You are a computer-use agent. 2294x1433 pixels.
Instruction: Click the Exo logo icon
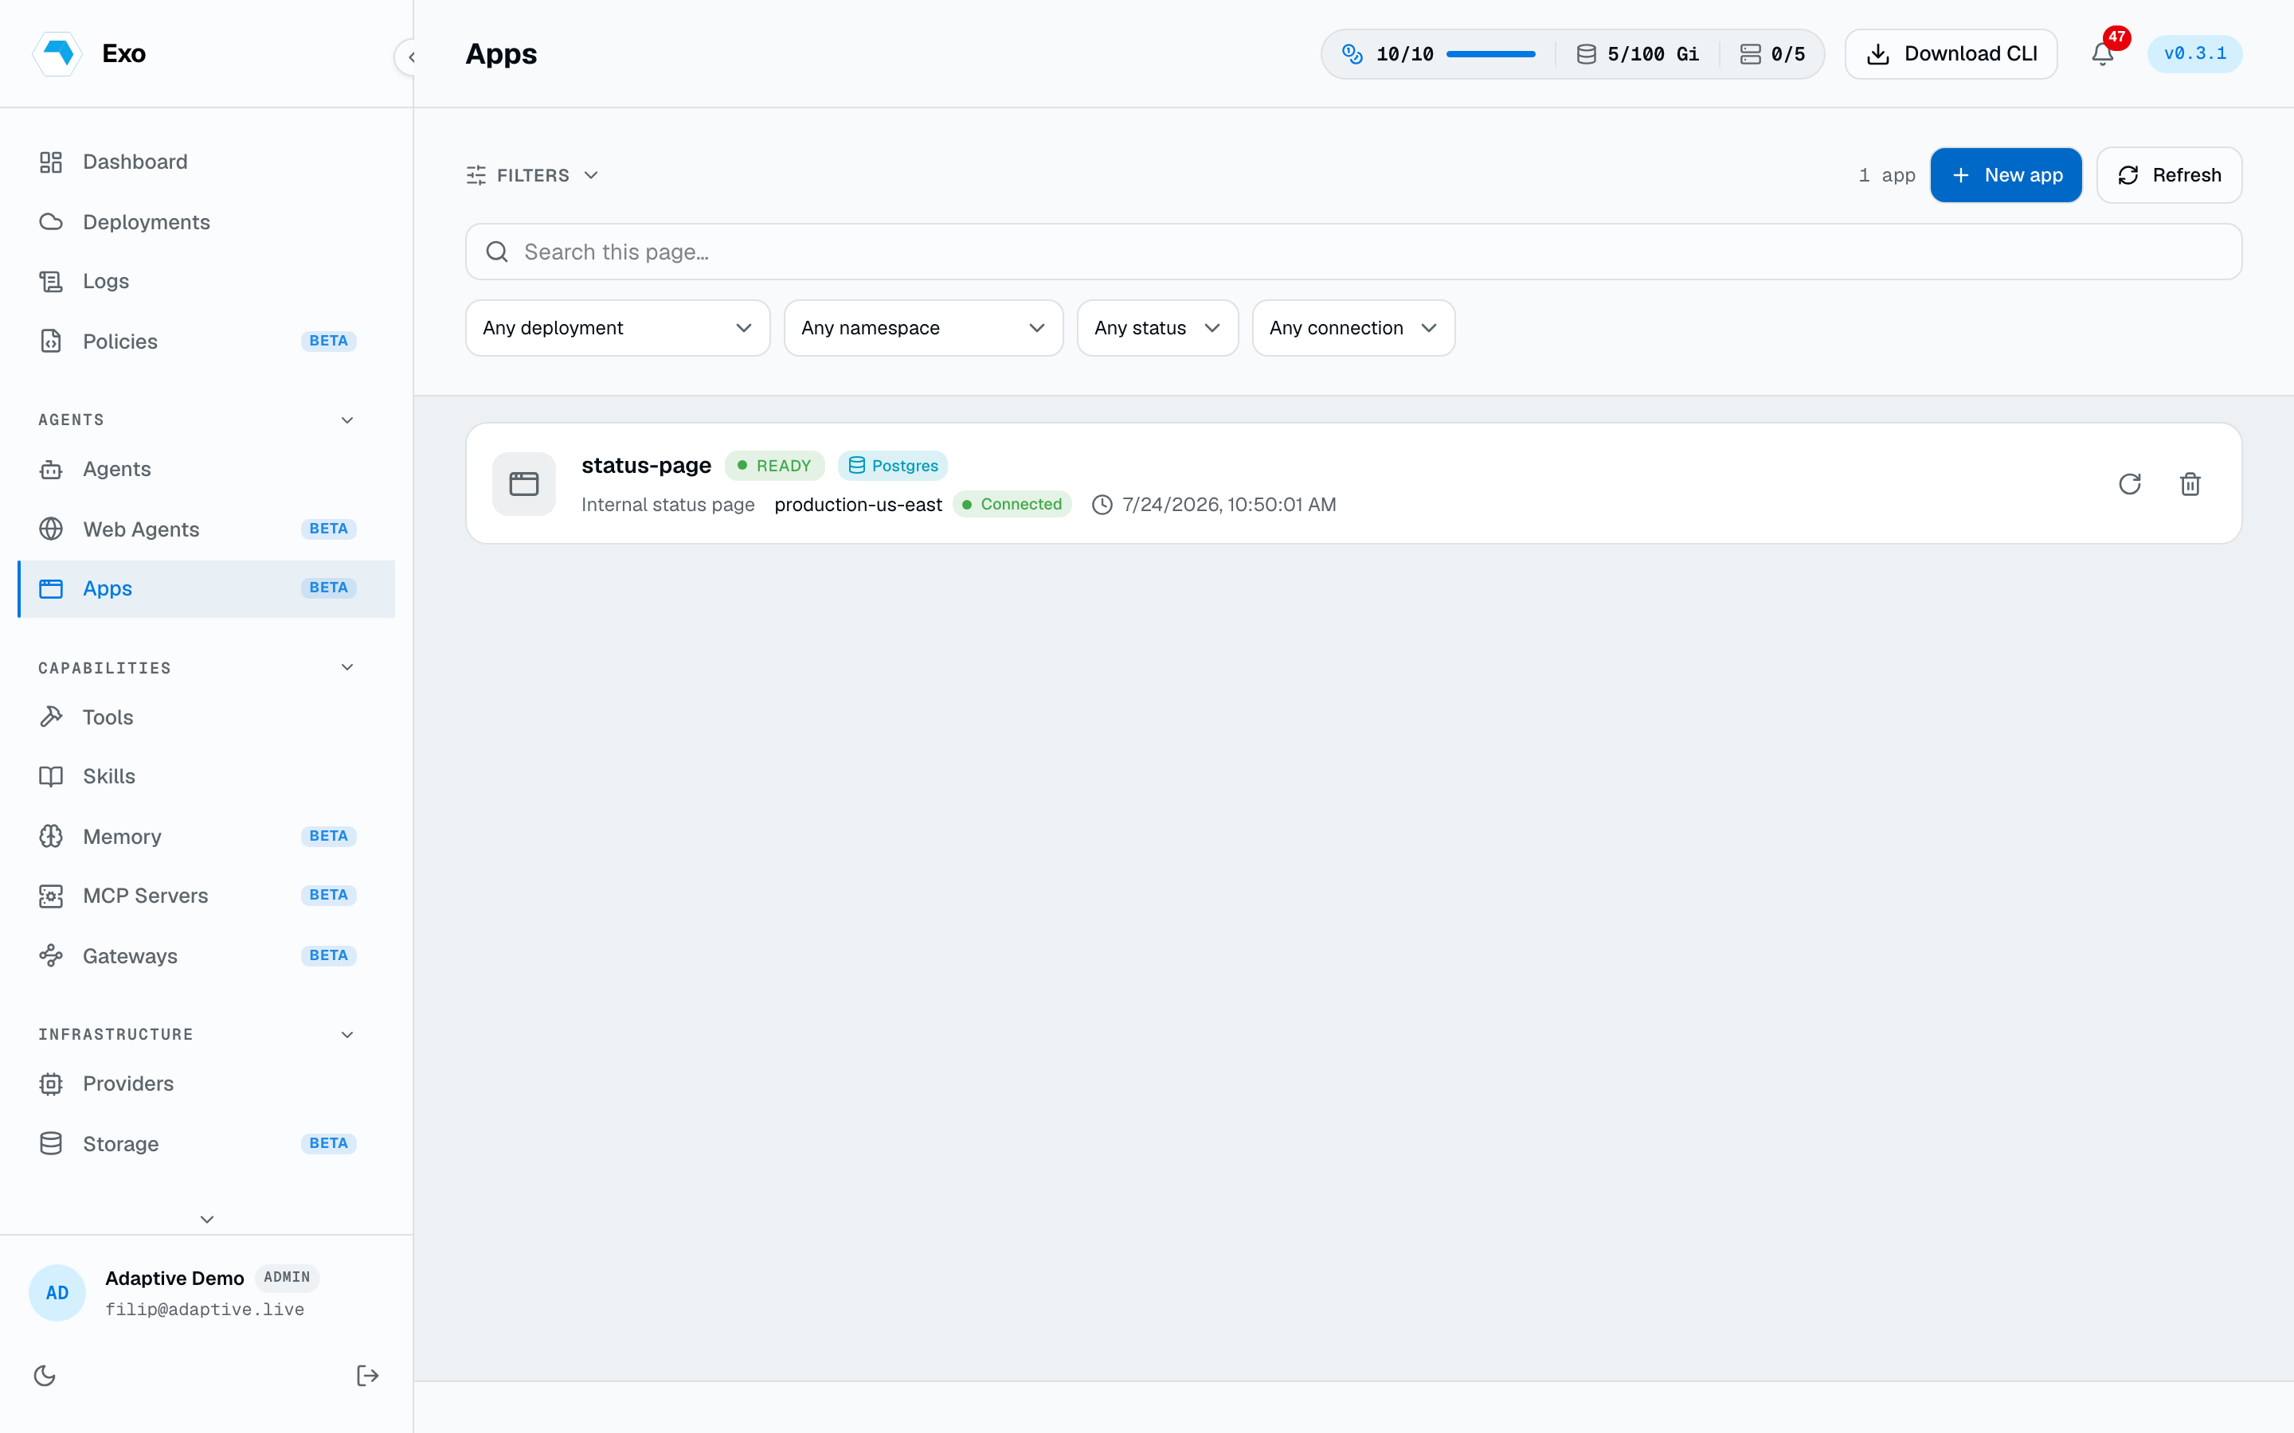click(58, 54)
